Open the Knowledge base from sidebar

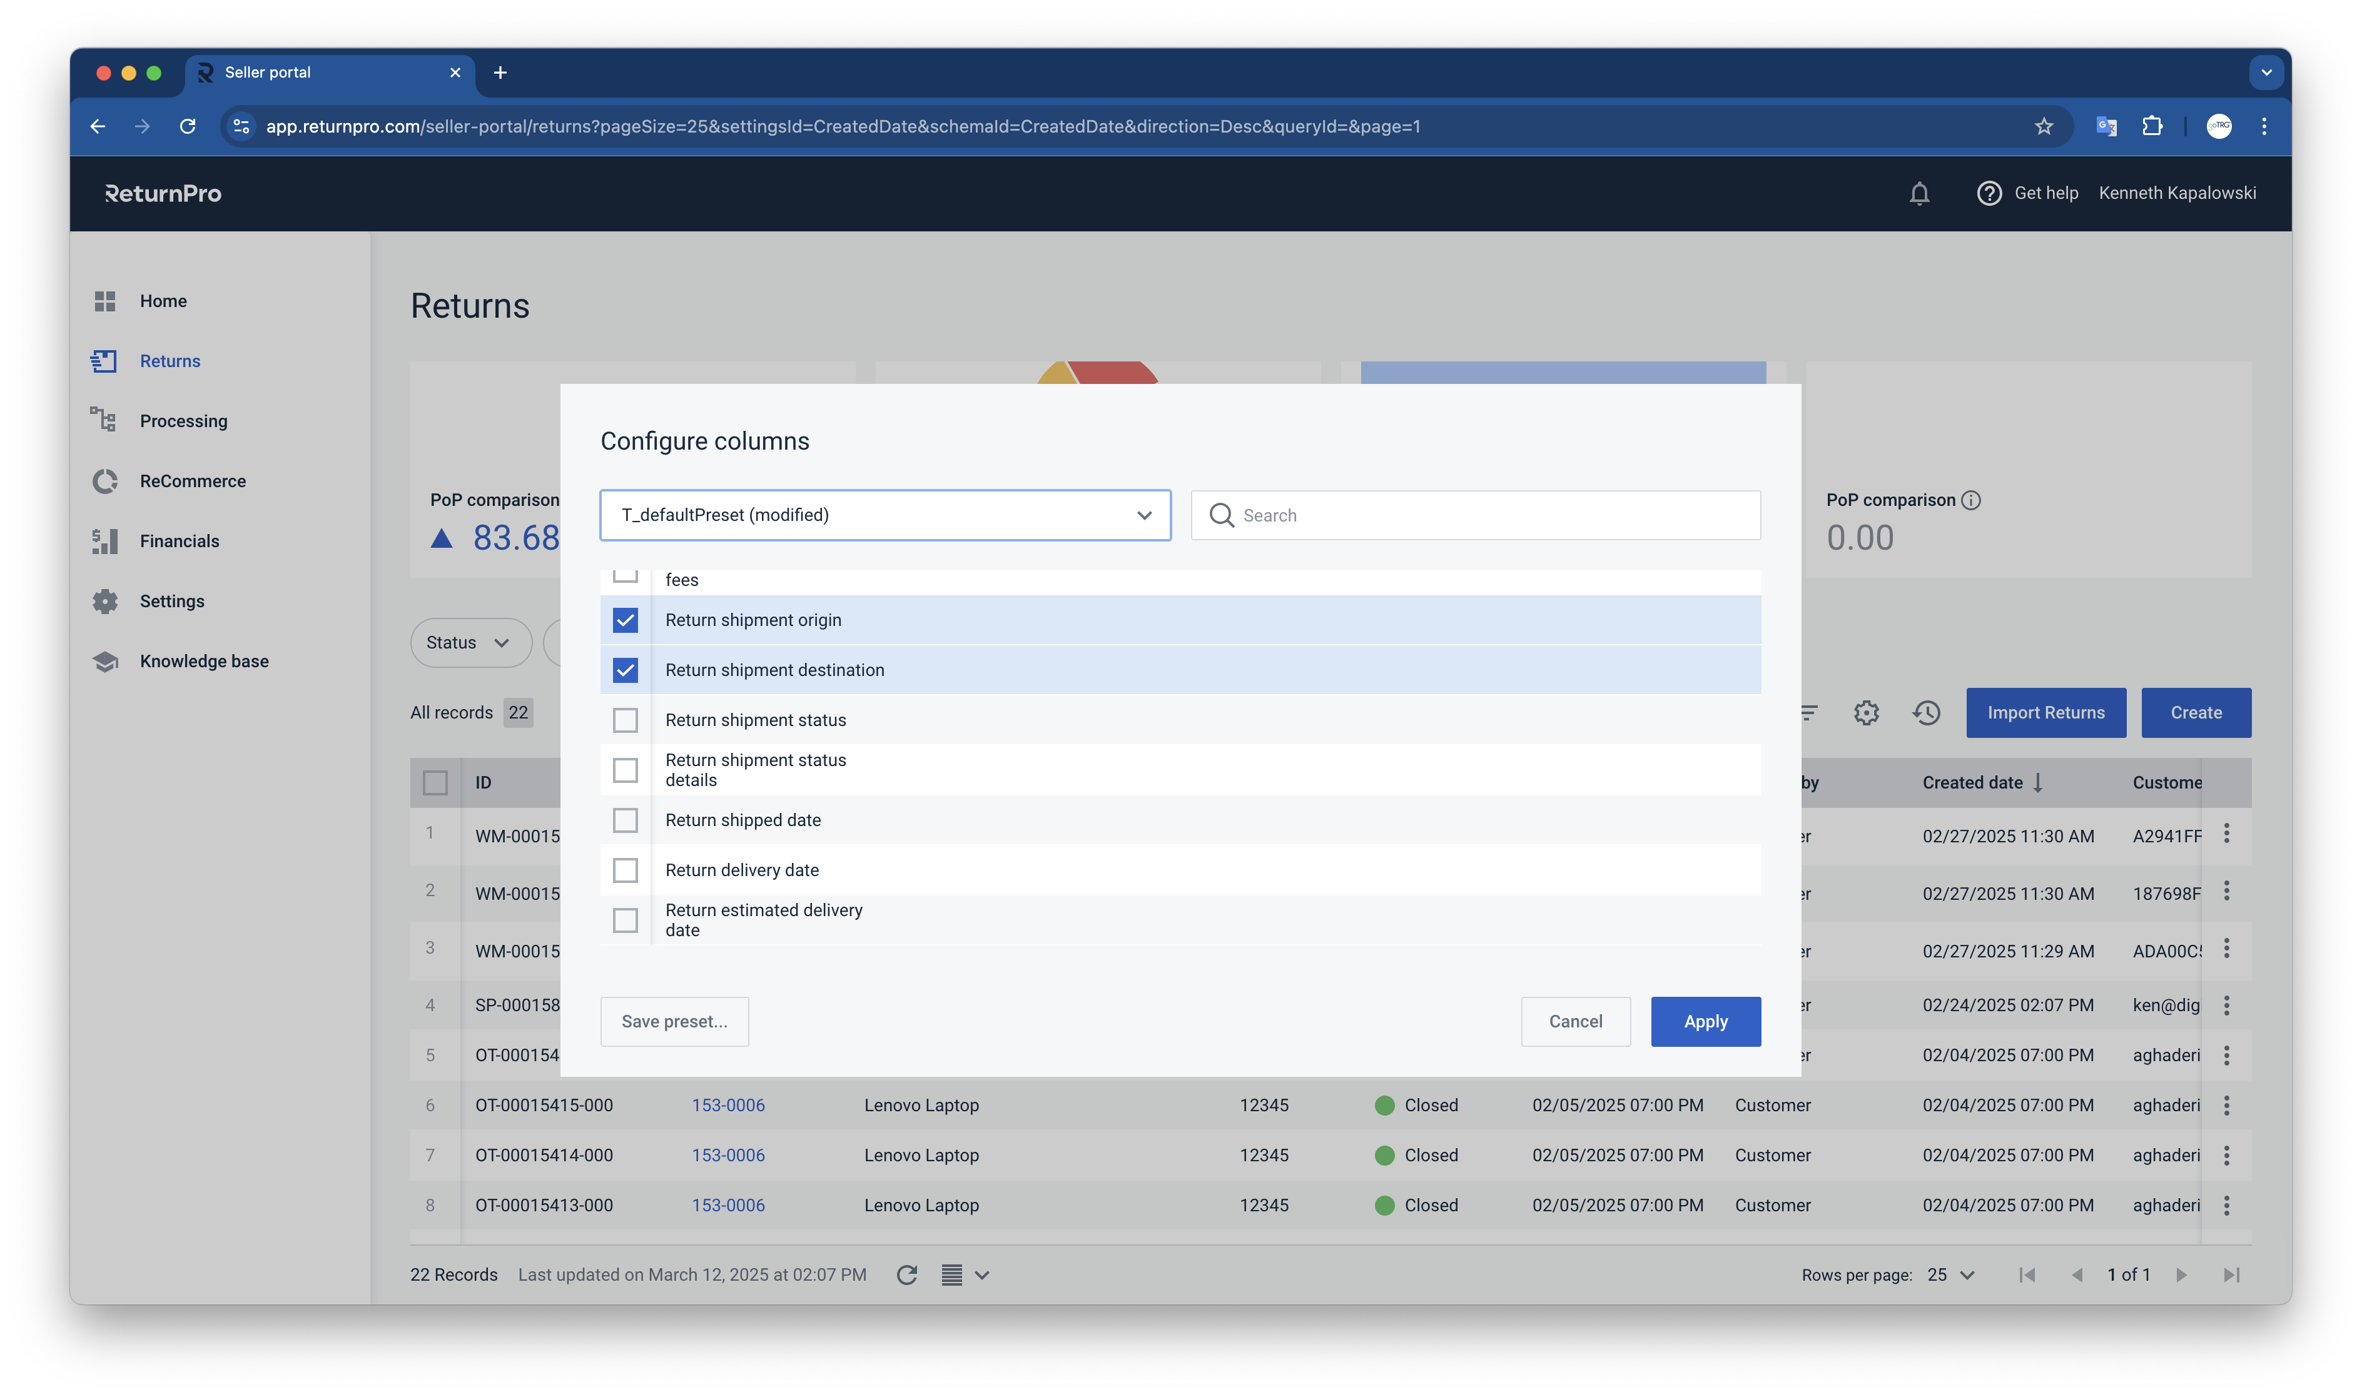click(203, 661)
